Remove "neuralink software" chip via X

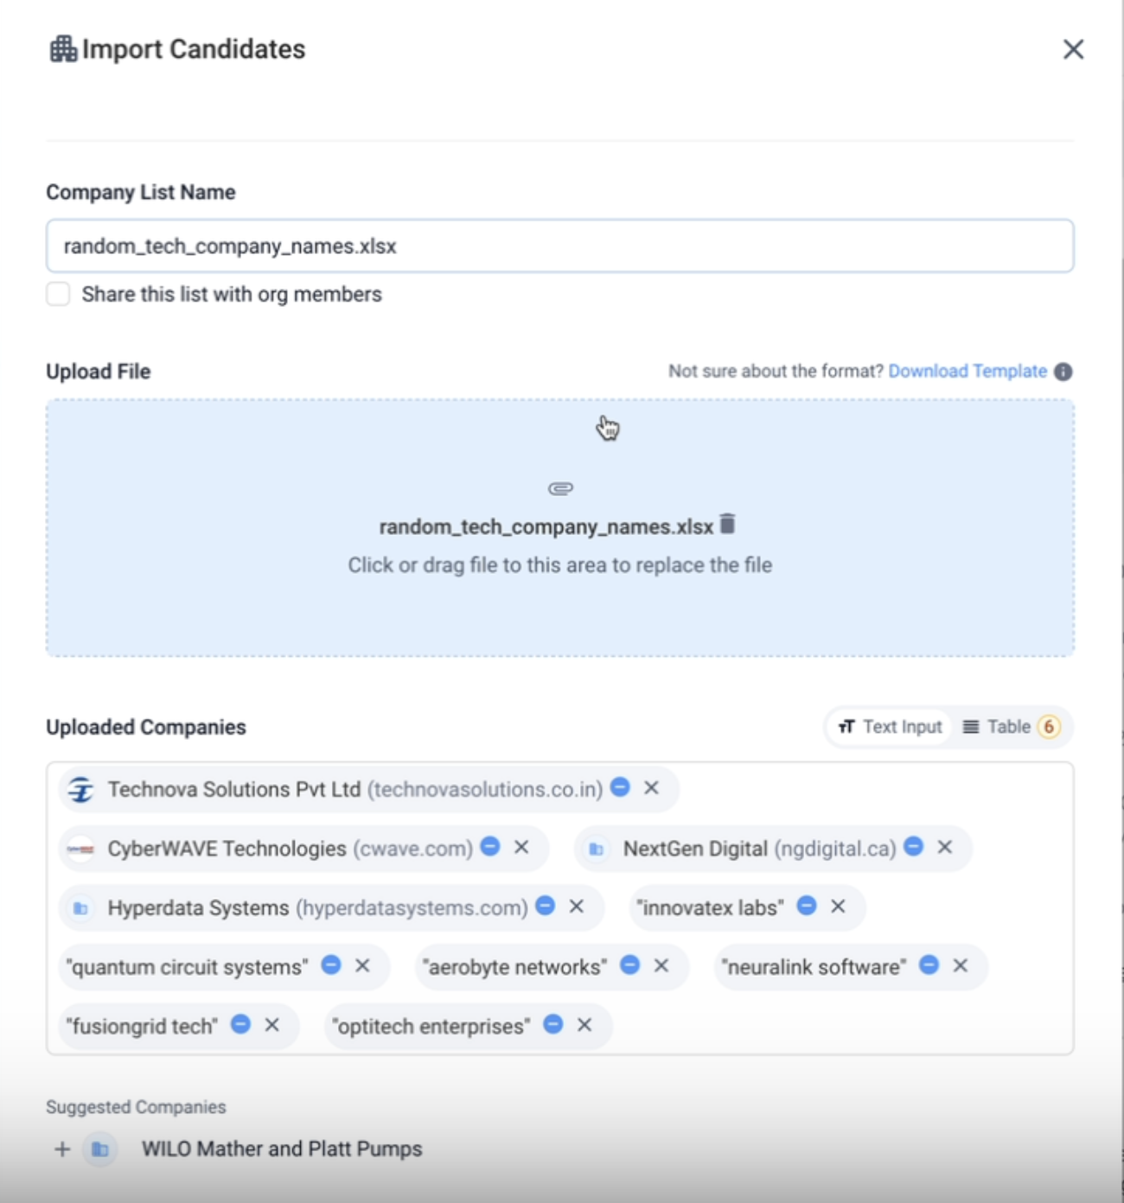(961, 965)
